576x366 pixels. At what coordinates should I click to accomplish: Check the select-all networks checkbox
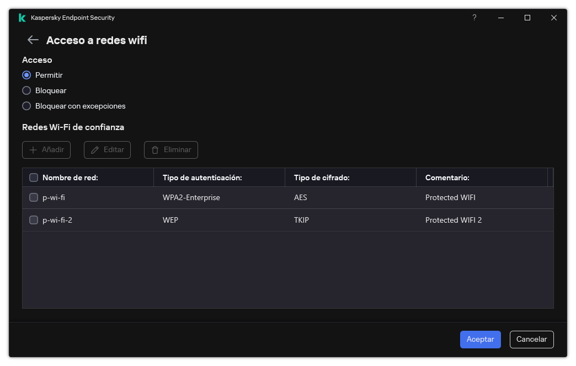(34, 177)
